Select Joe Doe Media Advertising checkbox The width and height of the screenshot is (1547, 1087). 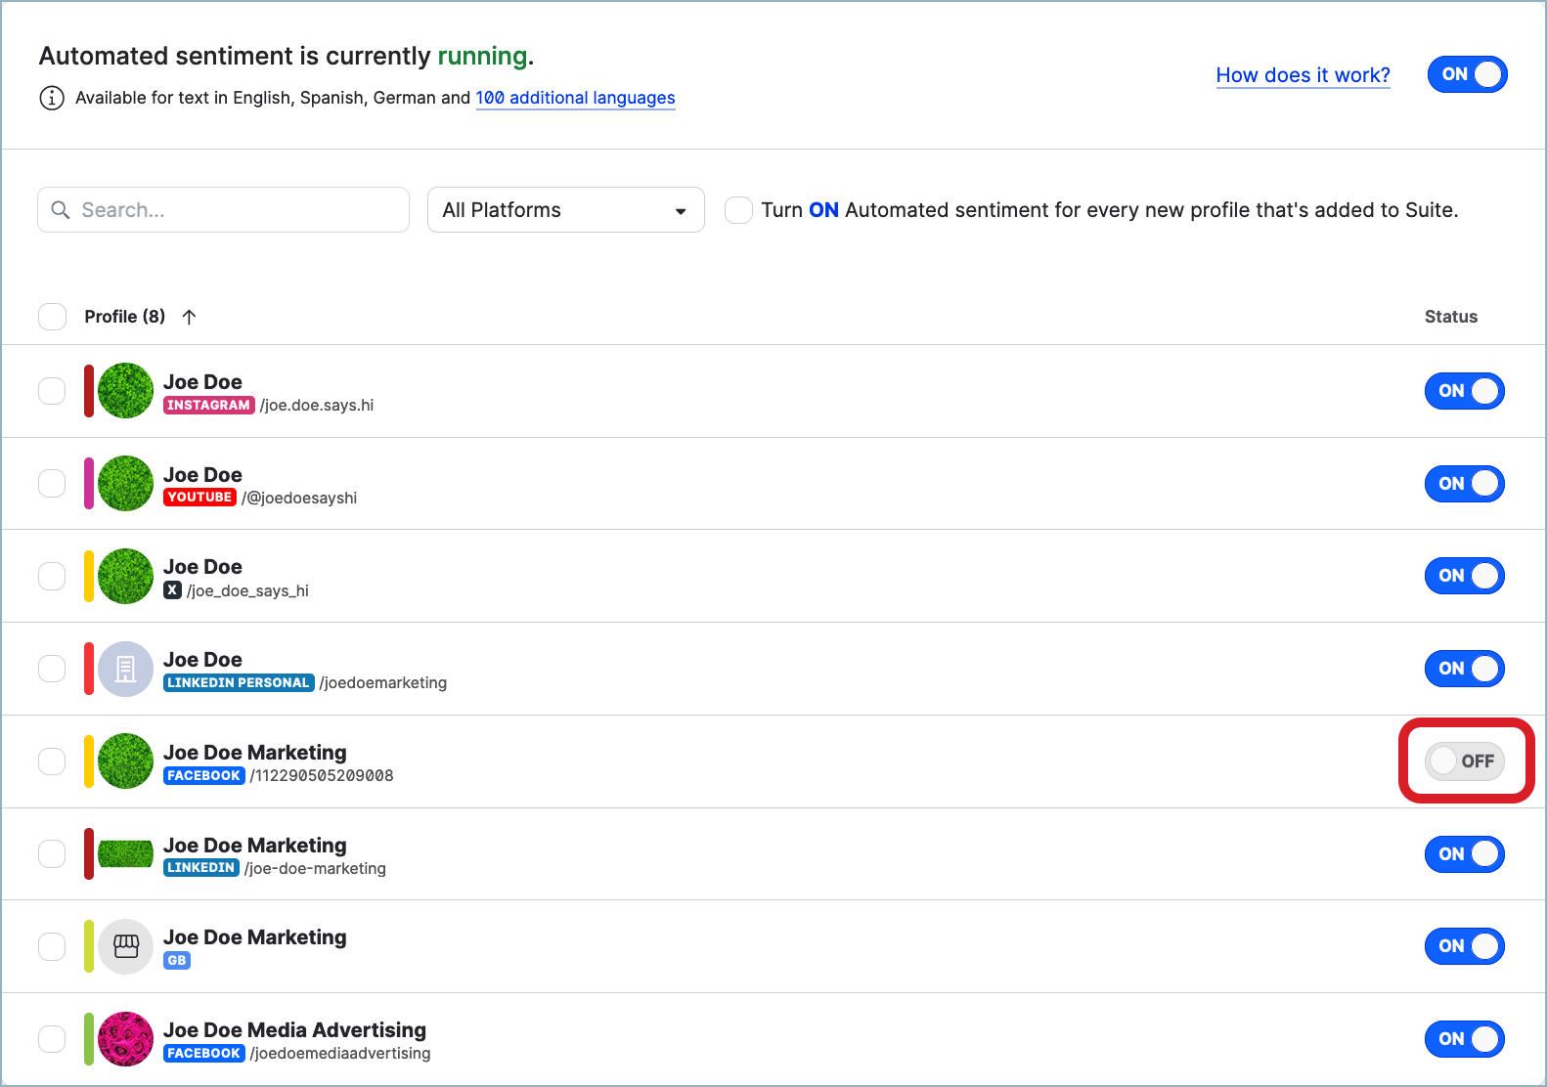click(52, 1039)
